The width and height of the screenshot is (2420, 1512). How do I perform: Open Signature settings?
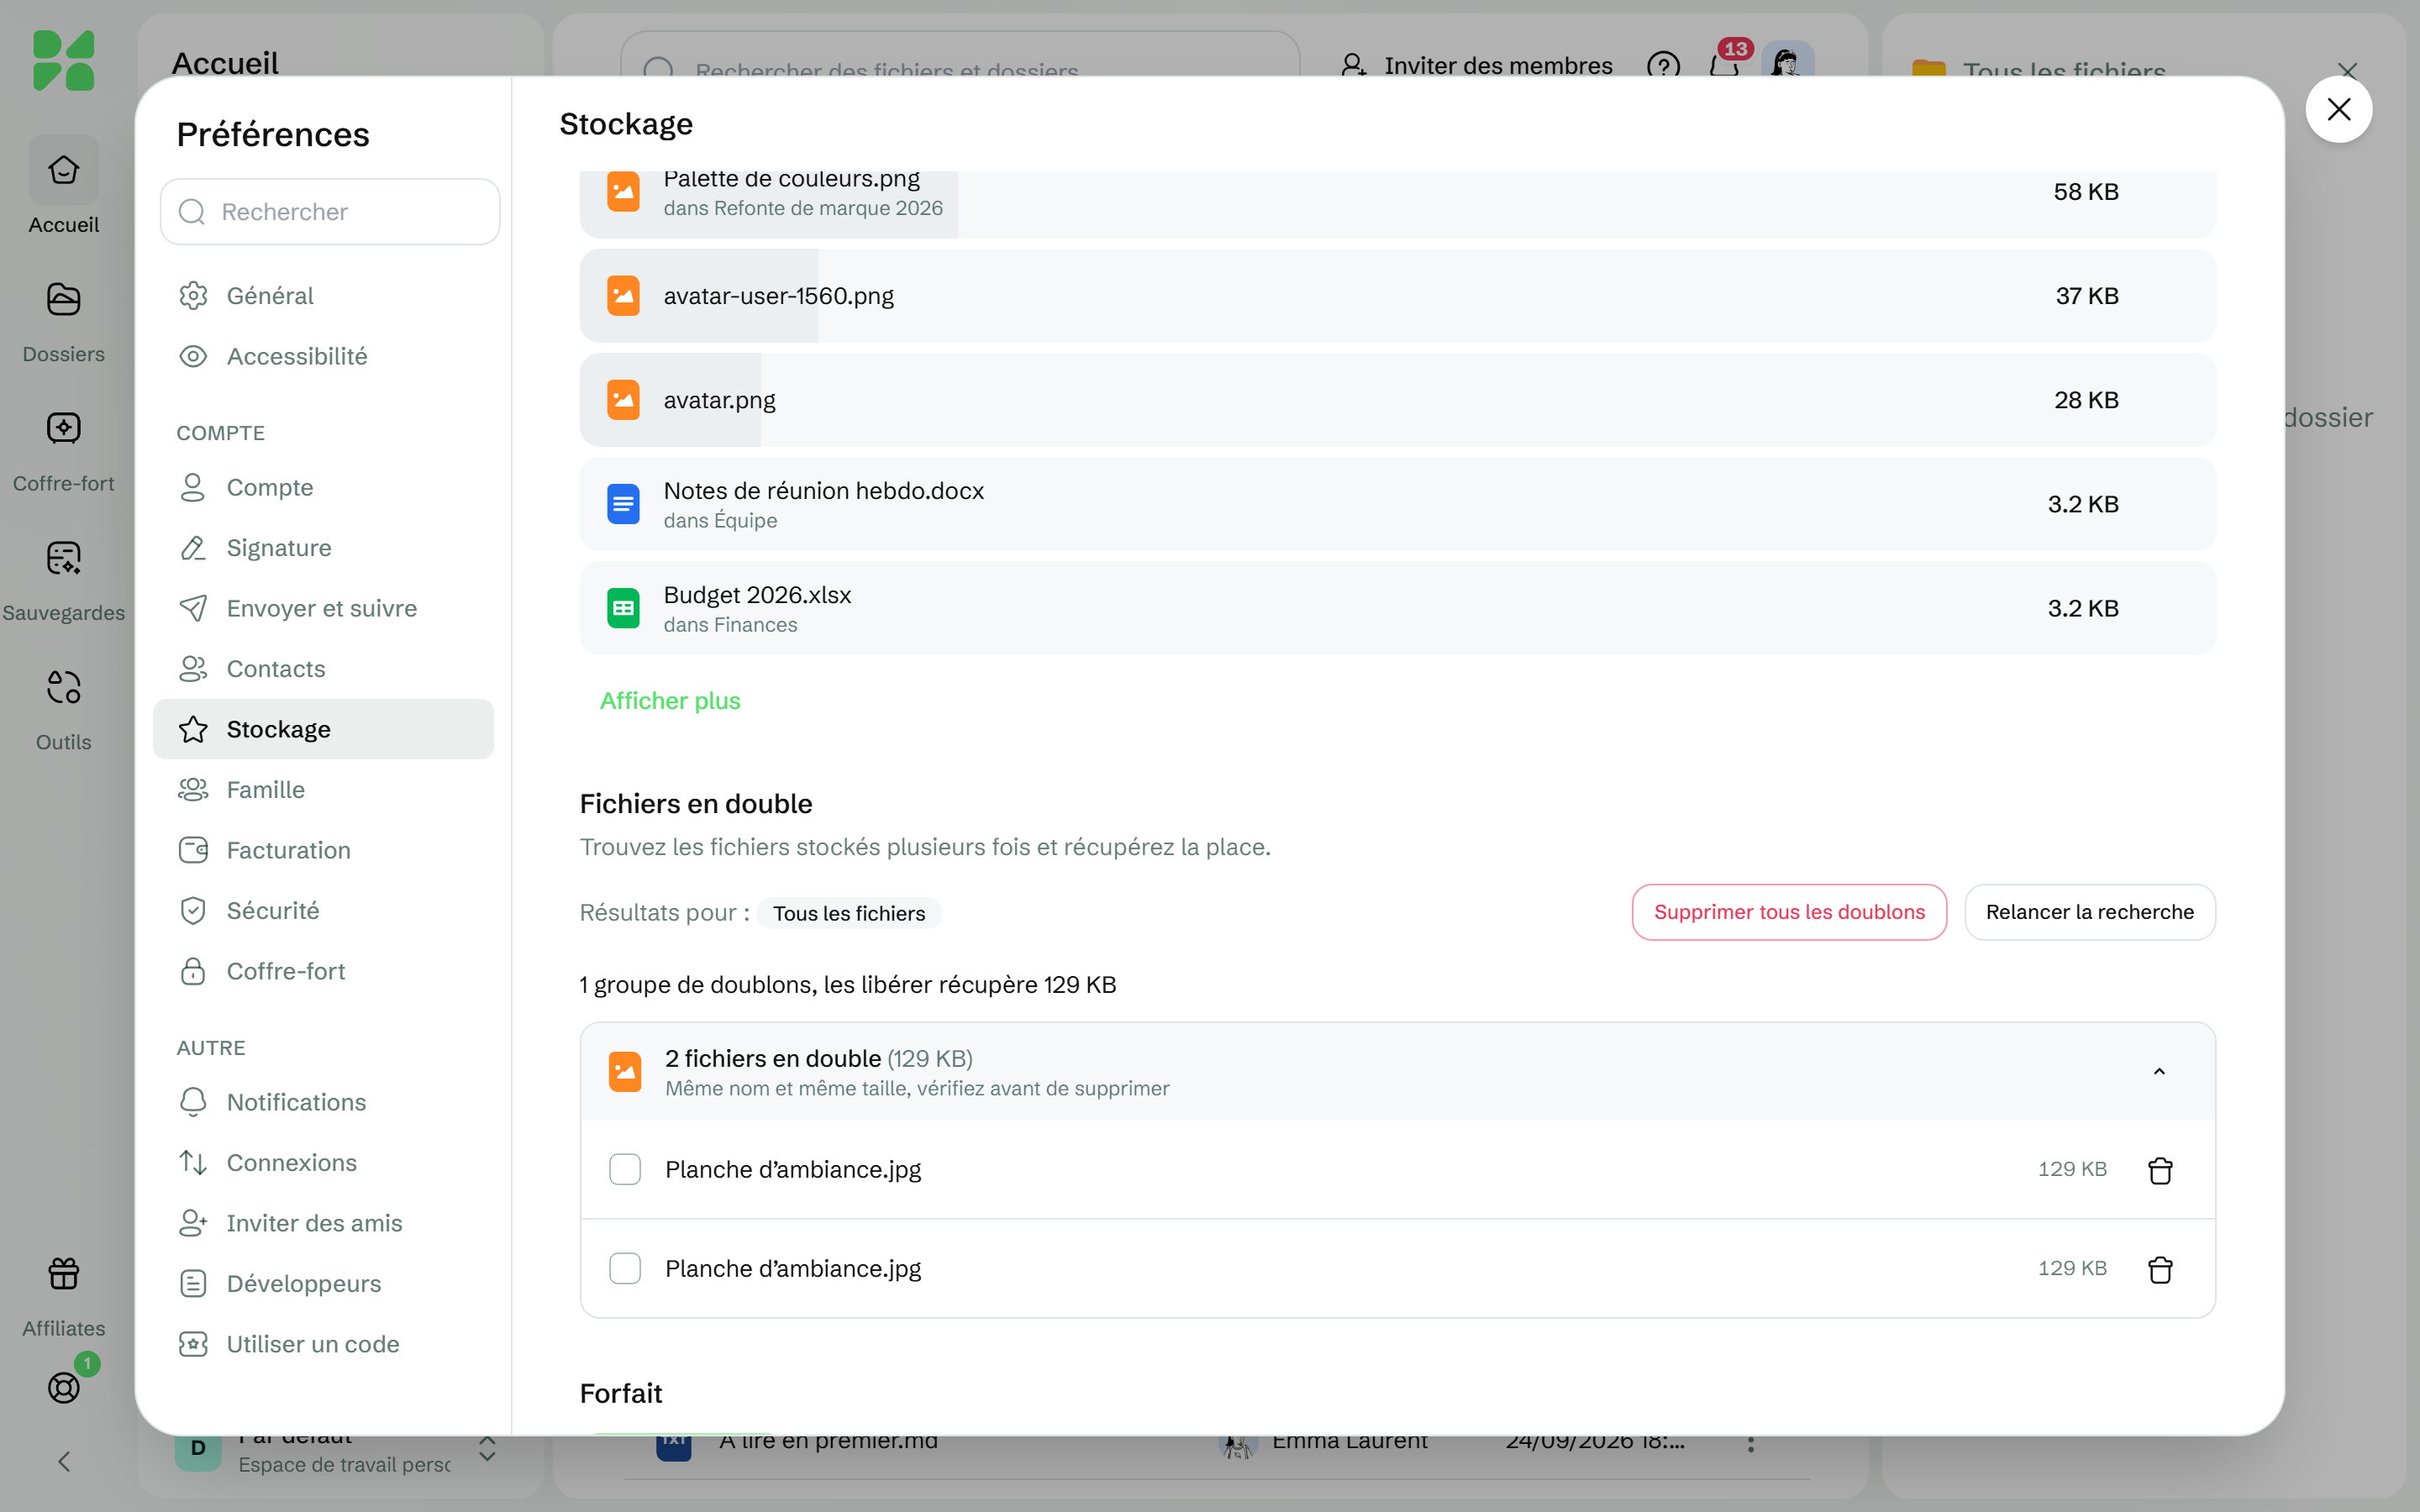pyautogui.click(x=323, y=548)
